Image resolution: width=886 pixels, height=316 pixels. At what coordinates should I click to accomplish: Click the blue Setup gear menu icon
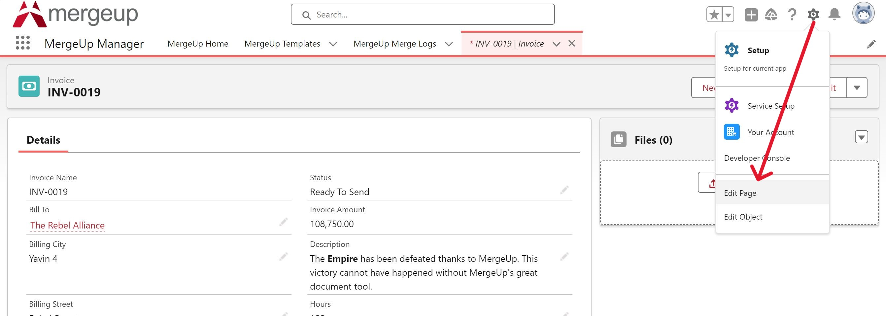[732, 50]
